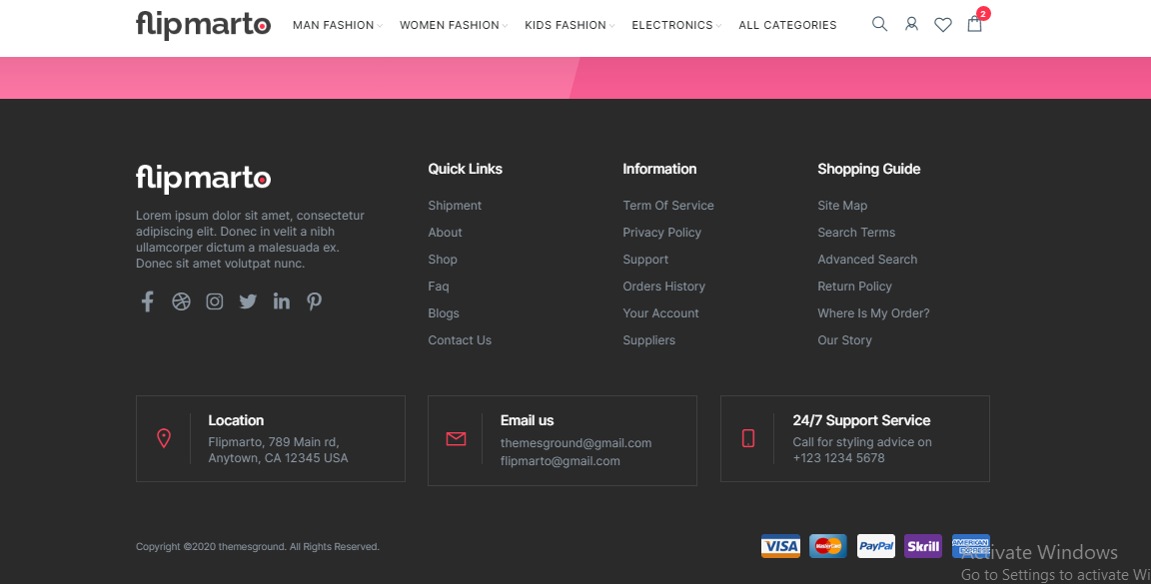Open the ELECTRONICS category dropdown

671,25
